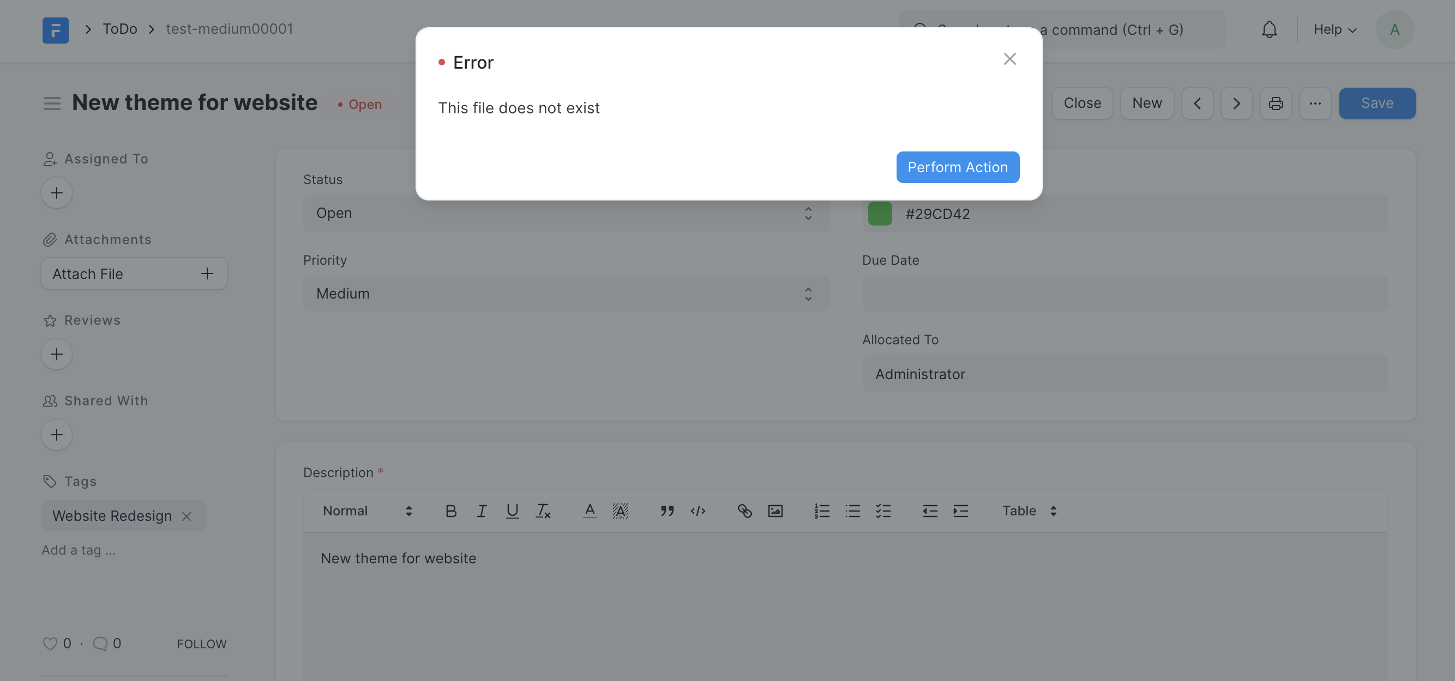This screenshot has width=1455, height=681.
Task: Open the print view icon
Action: point(1276,104)
